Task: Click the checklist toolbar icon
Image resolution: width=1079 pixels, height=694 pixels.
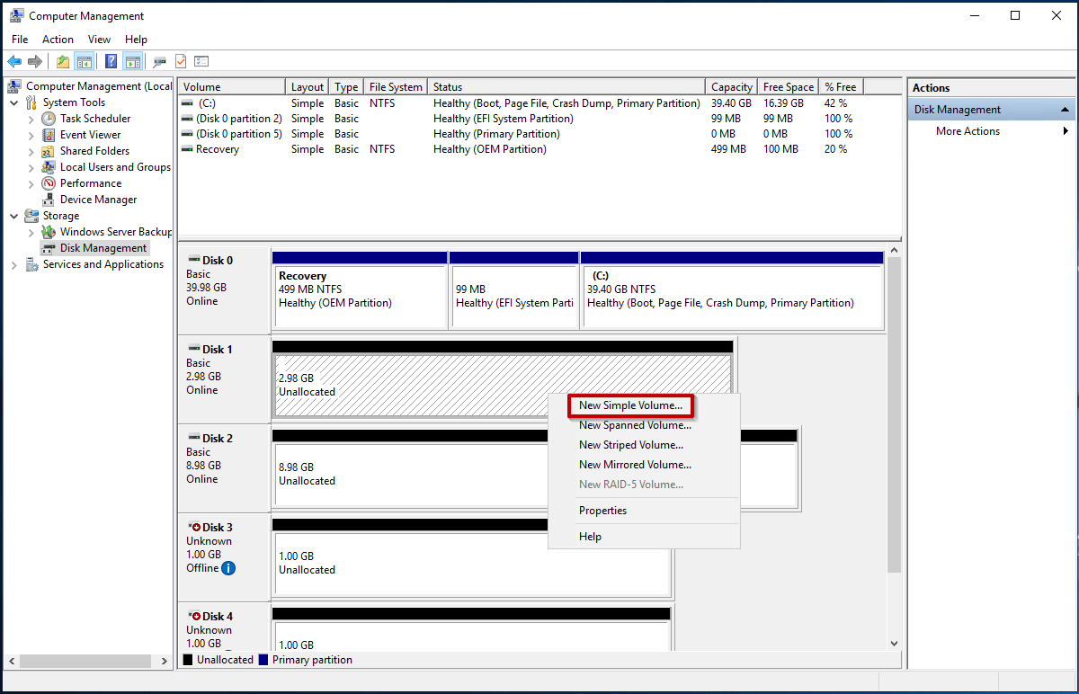Action: tap(201, 61)
